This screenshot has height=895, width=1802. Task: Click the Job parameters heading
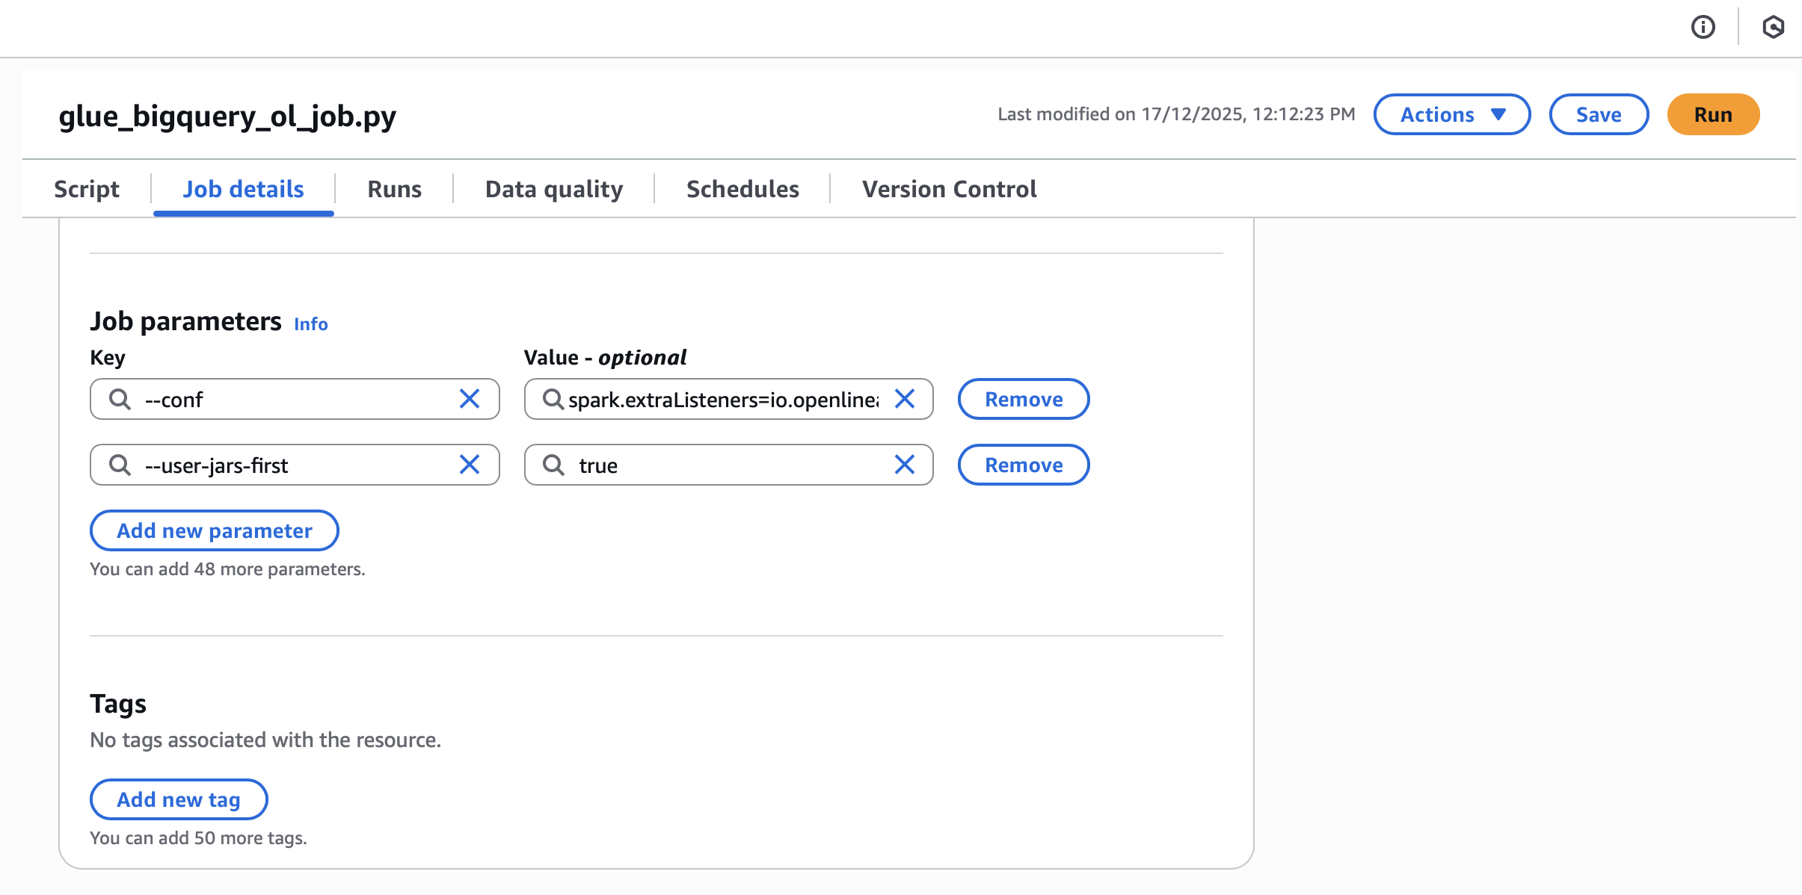pos(185,321)
